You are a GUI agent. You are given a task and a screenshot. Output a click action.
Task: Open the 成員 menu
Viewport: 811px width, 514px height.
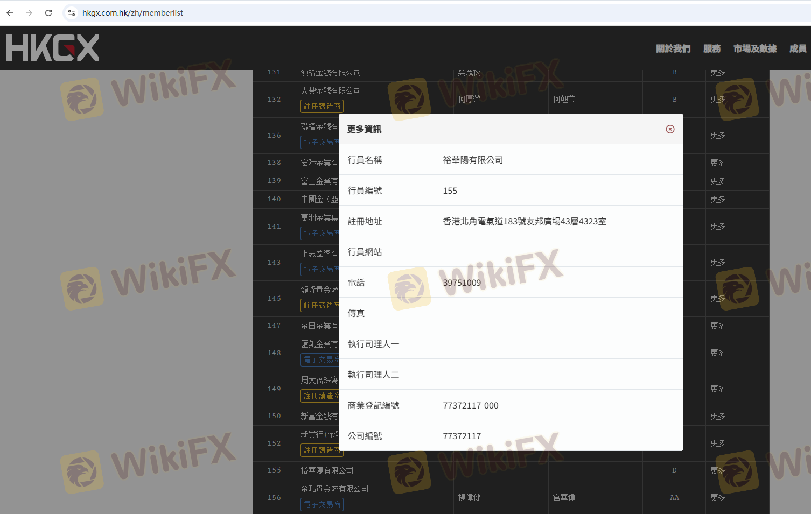(x=798, y=48)
